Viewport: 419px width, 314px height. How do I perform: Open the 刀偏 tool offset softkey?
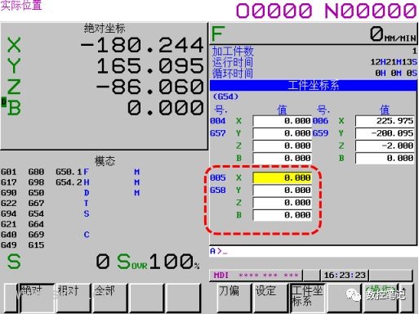tap(234, 298)
